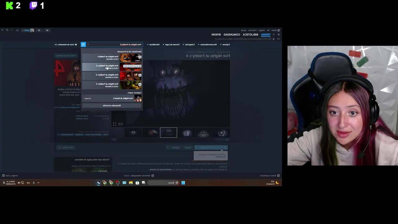Click the Ignorar button
Screen dimensions: 398x224
(176, 147)
